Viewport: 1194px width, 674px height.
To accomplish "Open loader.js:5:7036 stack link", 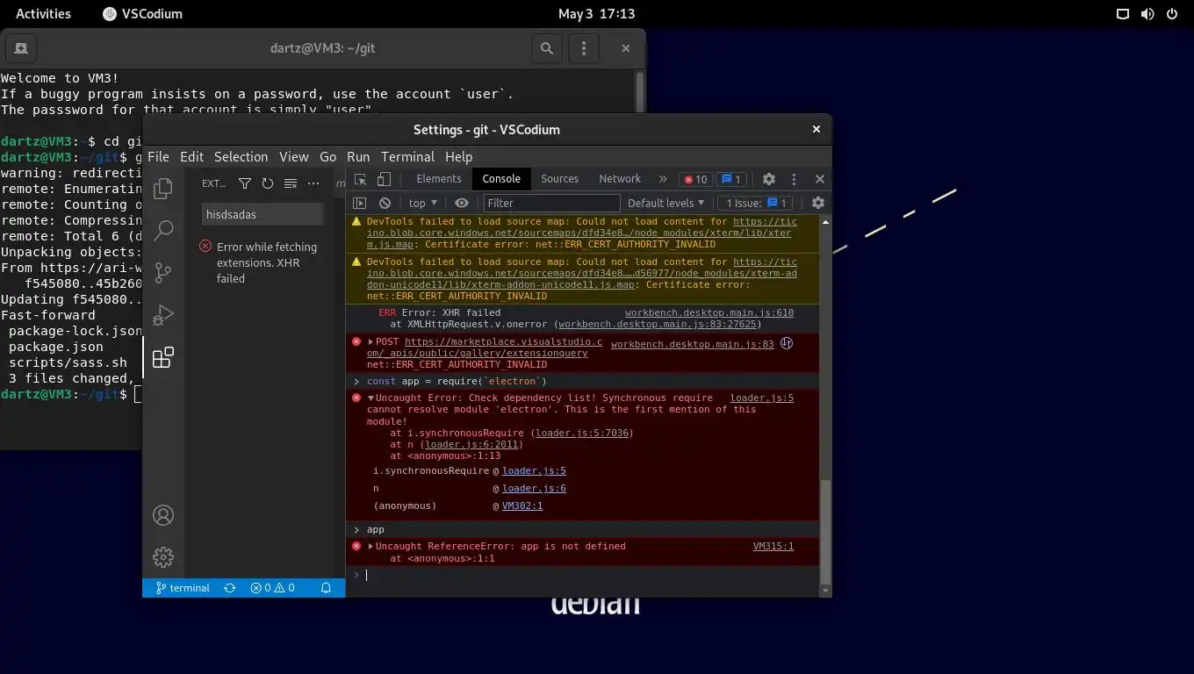I will tap(582, 433).
